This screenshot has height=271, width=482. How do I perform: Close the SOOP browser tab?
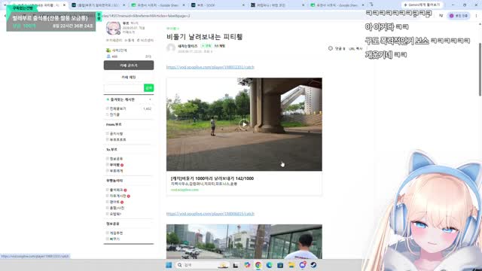(243, 5)
